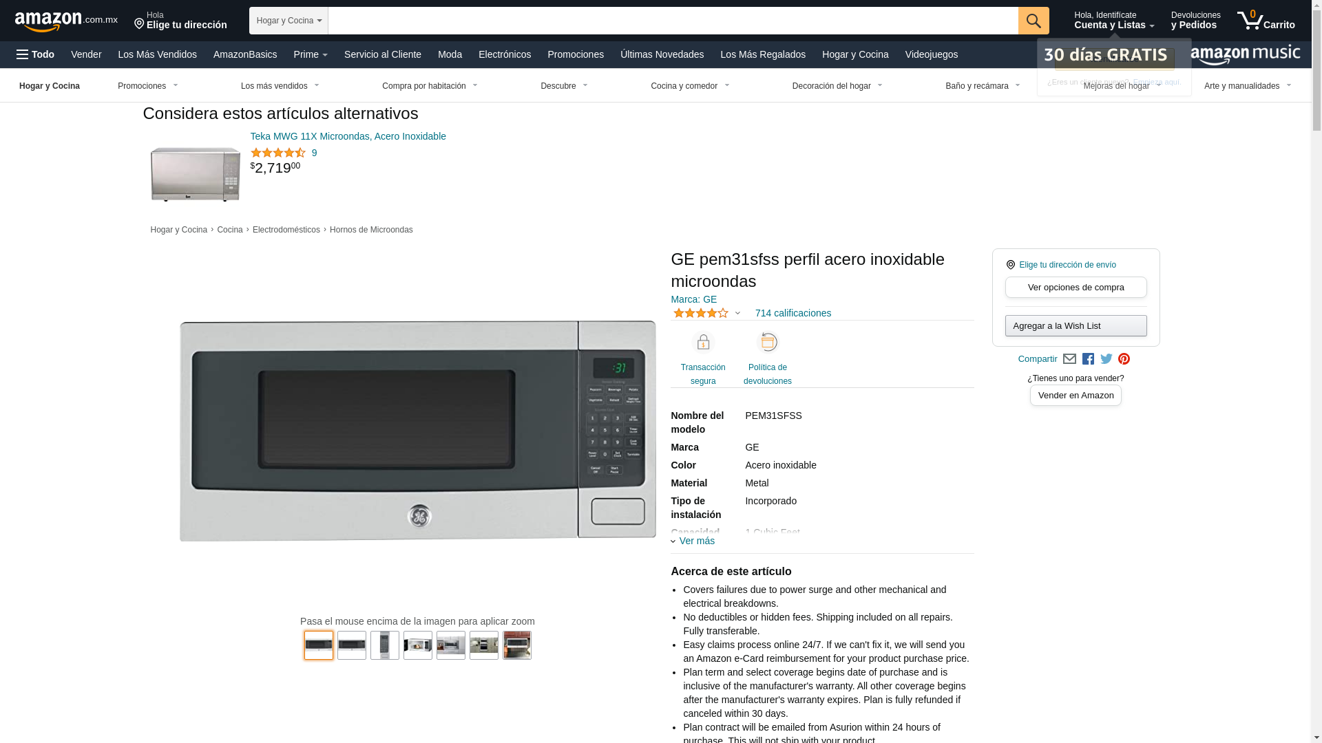Expand the star rating breakdown arrow

[737, 314]
